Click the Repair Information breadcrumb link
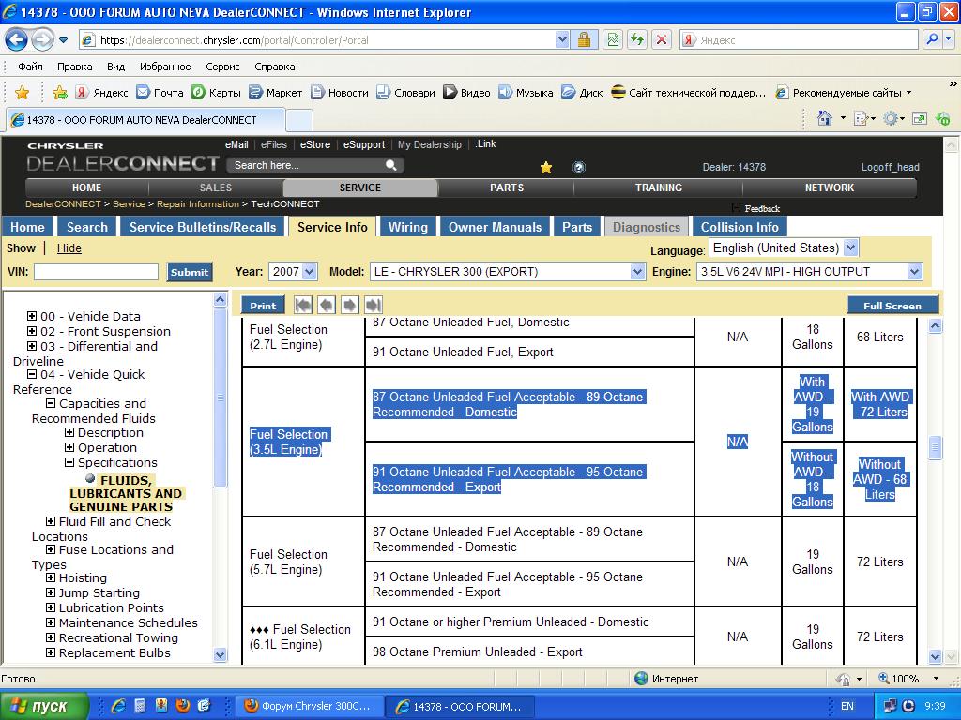This screenshot has height=720, width=961. [x=198, y=203]
